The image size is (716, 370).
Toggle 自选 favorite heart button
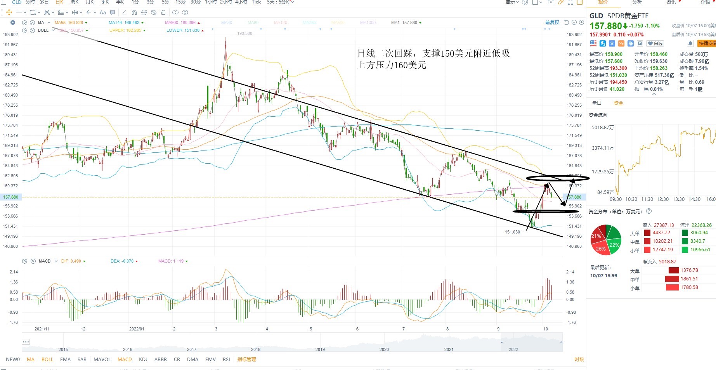click(655, 43)
